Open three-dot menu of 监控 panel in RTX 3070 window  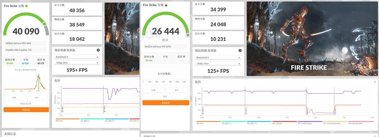pos(375,82)
